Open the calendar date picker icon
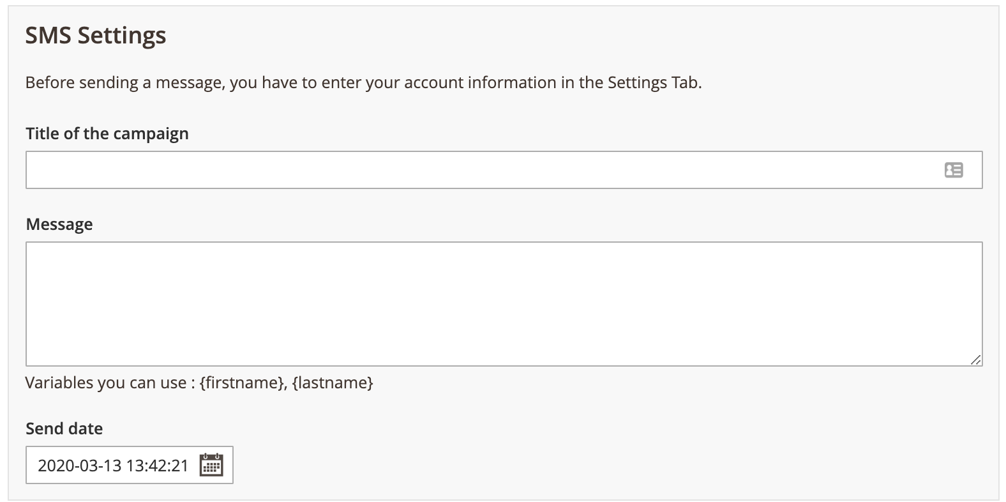The image size is (1006, 502). point(211,465)
